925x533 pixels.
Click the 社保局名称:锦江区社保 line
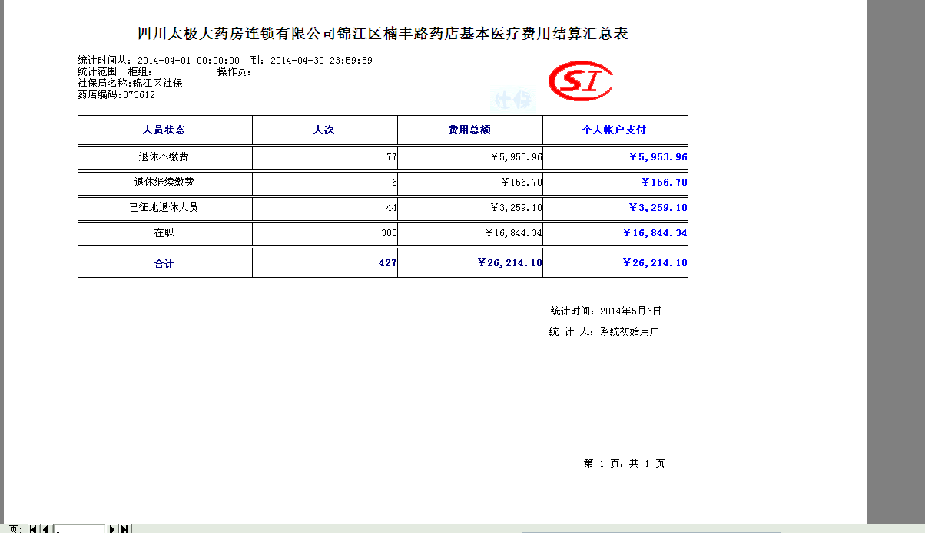tap(130, 83)
